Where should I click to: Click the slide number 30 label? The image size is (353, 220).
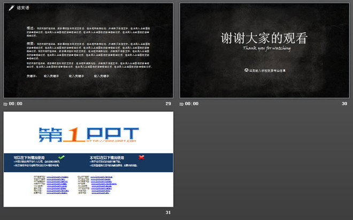[344, 104]
